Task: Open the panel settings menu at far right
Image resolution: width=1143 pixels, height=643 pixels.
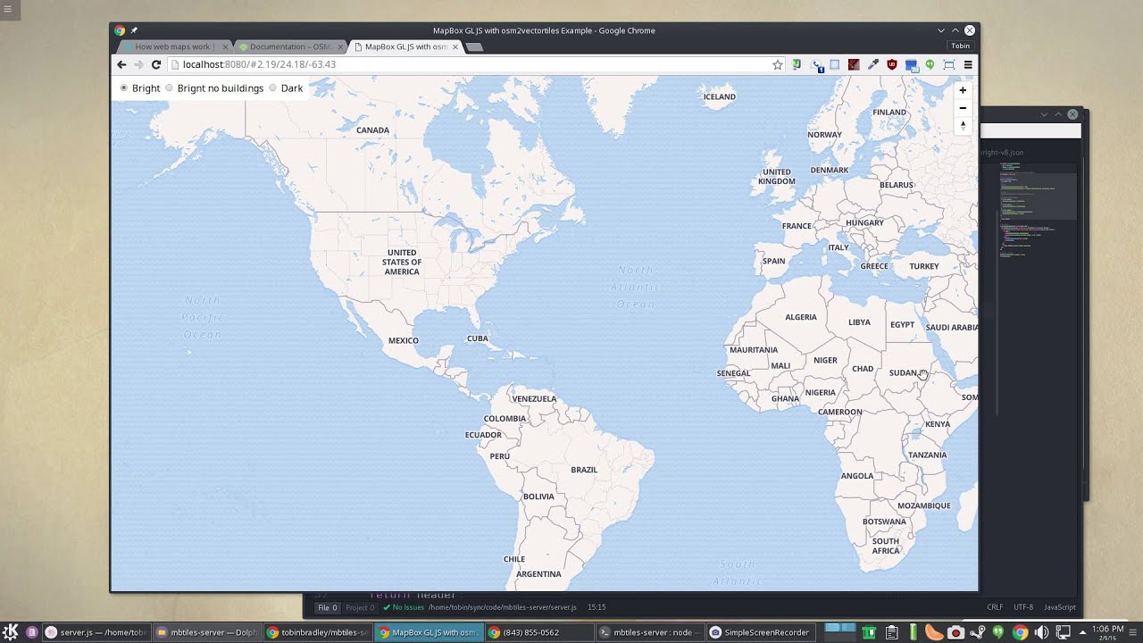Action: pos(1134,632)
